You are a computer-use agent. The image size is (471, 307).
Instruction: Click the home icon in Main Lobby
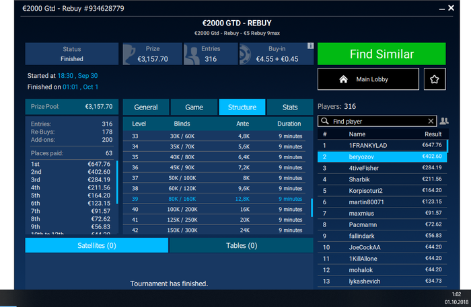pyautogui.click(x=343, y=79)
